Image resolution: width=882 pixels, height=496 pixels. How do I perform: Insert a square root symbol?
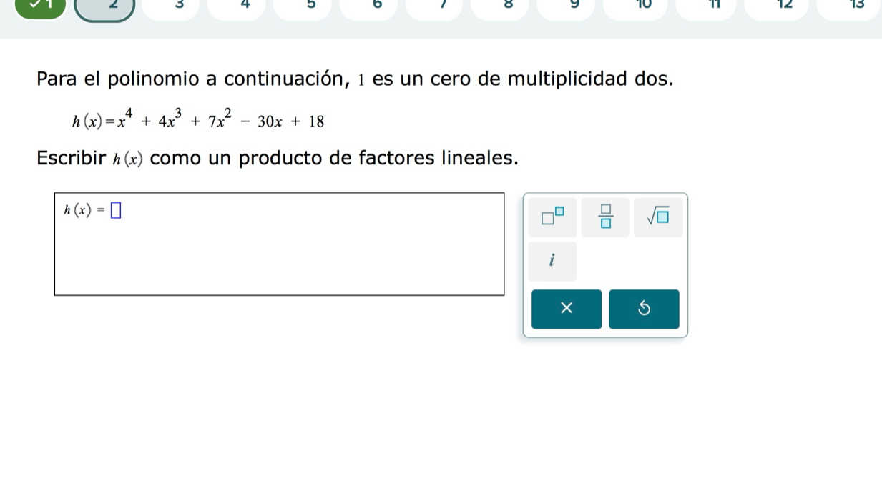[x=658, y=217]
